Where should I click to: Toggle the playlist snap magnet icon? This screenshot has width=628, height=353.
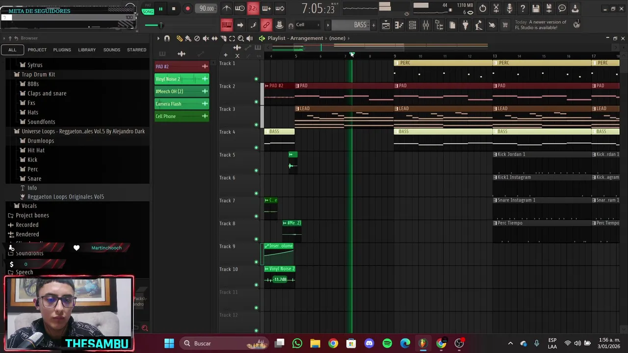pos(167,38)
